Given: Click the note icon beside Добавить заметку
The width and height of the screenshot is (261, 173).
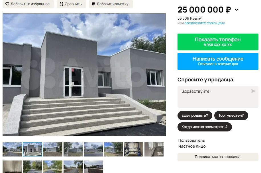Looking at the screenshot, I should pyautogui.click(x=93, y=4).
